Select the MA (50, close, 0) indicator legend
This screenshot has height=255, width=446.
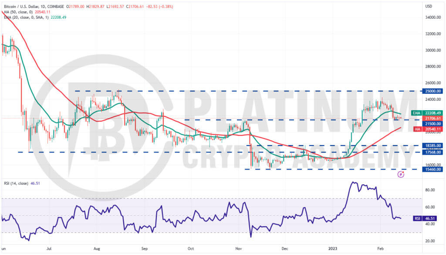coord(18,12)
